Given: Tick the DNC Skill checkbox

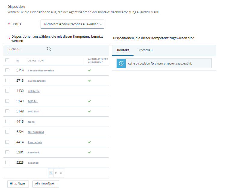Looking at the screenshot, I should point(7,111).
